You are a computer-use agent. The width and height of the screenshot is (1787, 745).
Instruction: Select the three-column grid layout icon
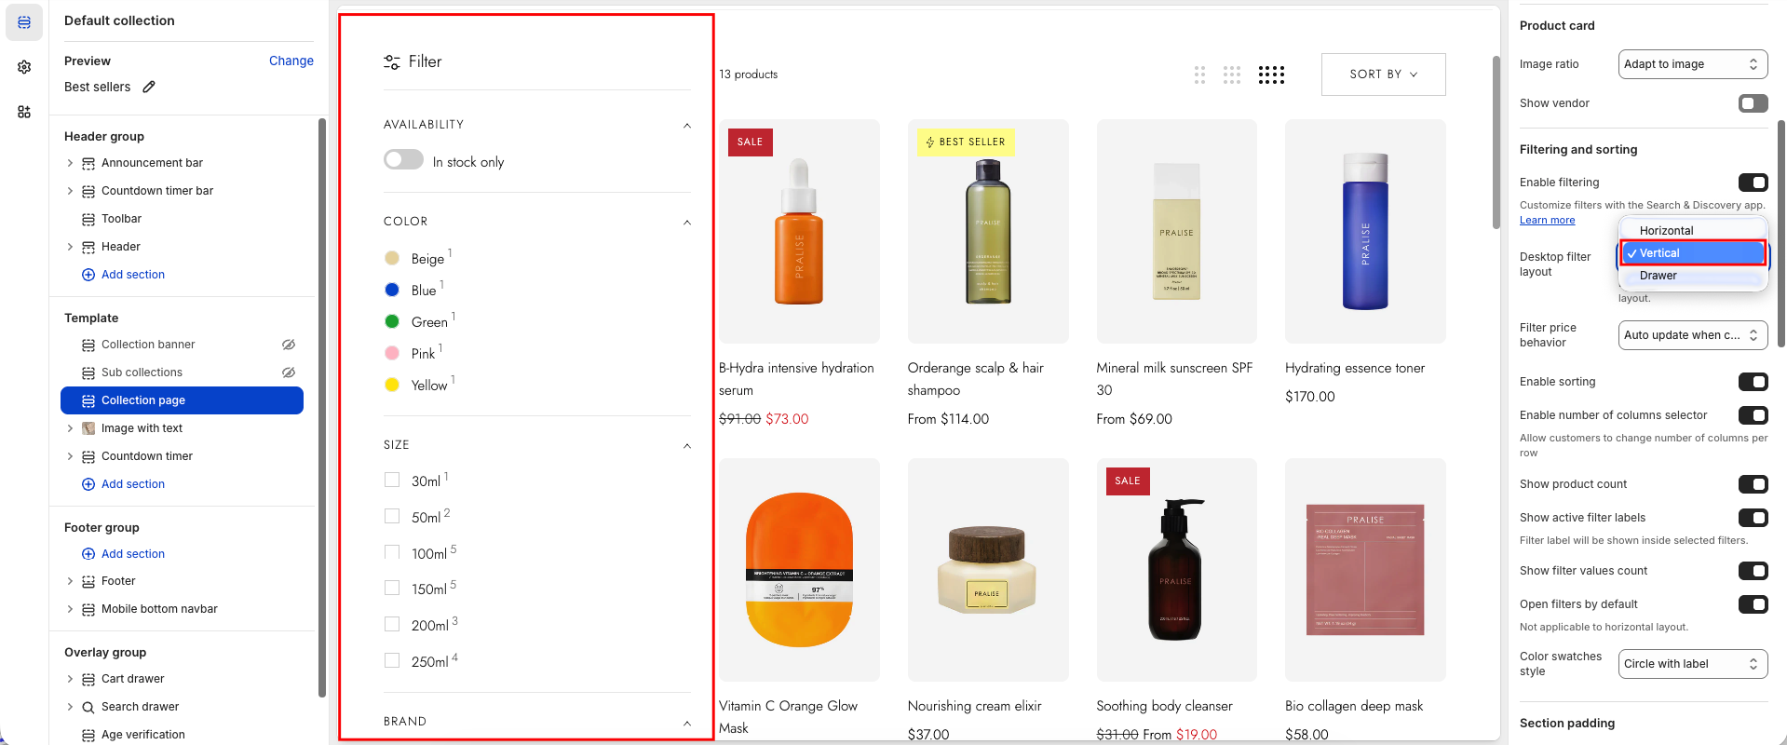tap(1232, 74)
